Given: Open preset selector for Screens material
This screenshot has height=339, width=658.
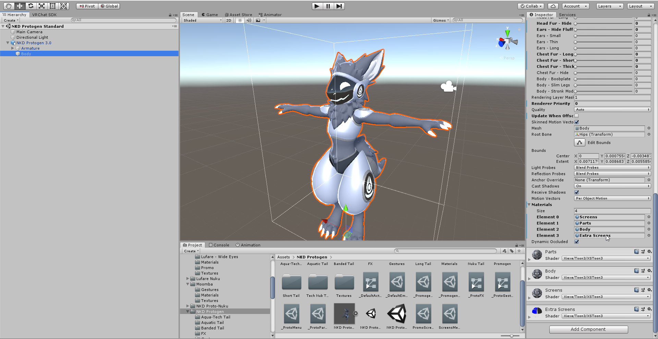Looking at the screenshot, I should pyautogui.click(x=643, y=290).
